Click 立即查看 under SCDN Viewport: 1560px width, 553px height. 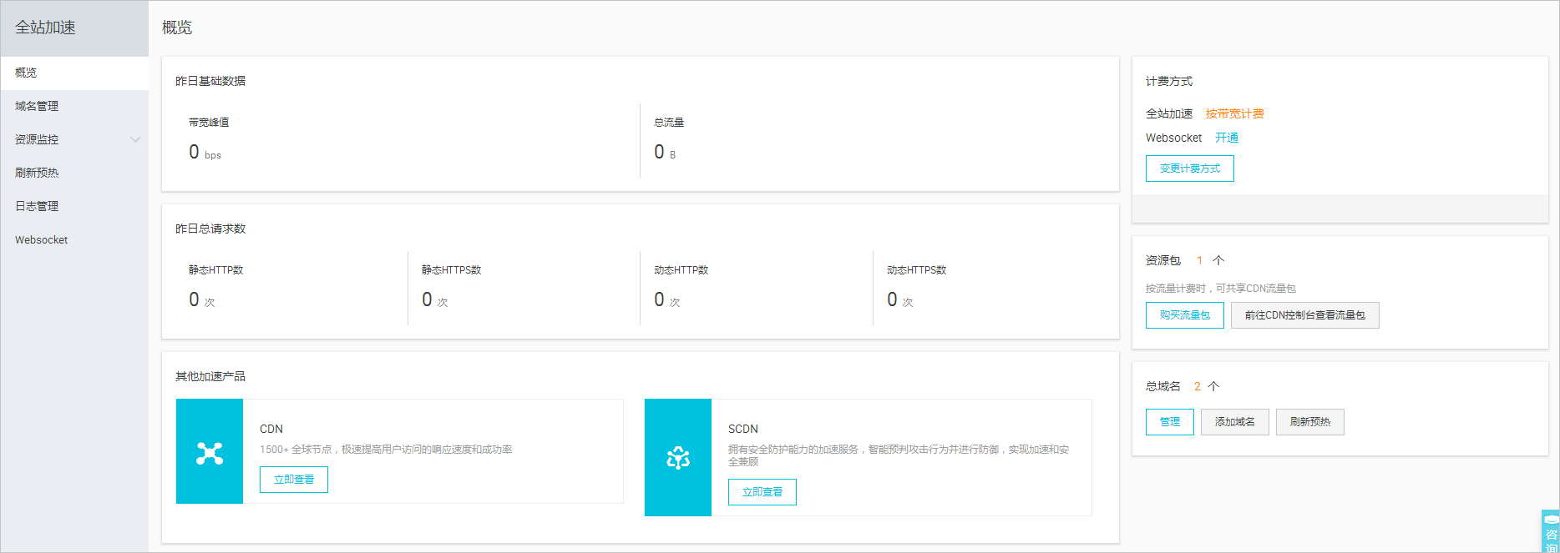pyautogui.click(x=762, y=492)
